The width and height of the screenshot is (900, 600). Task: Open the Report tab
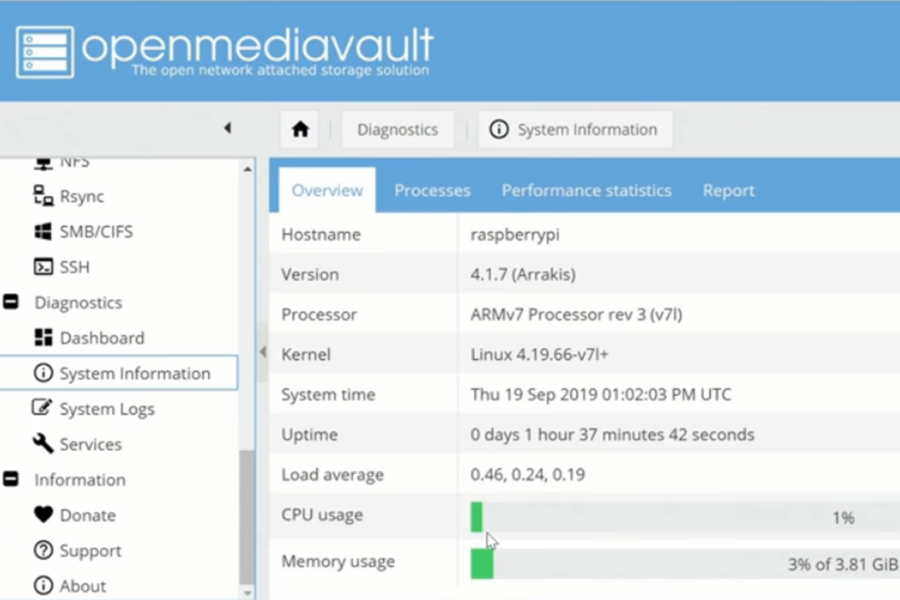pos(729,191)
